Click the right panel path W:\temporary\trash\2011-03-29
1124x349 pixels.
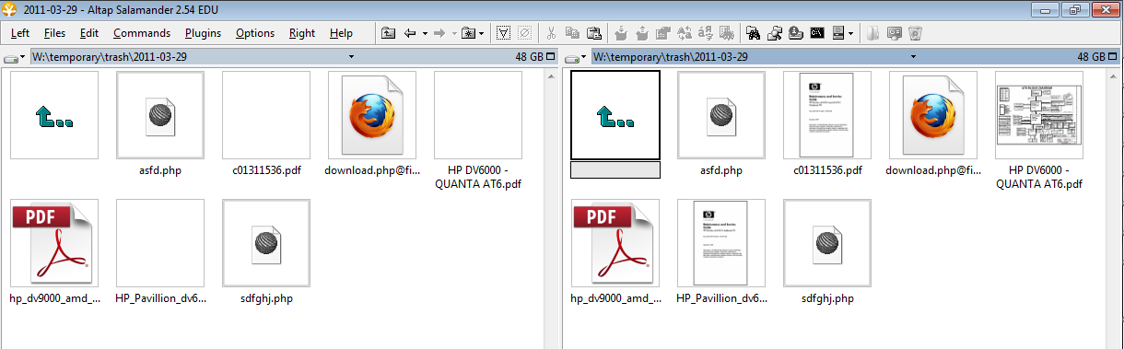point(670,57)
